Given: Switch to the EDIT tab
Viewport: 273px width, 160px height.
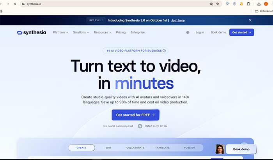Looking at the screenshot, I should pyautogui.click(x=108, y=148).
